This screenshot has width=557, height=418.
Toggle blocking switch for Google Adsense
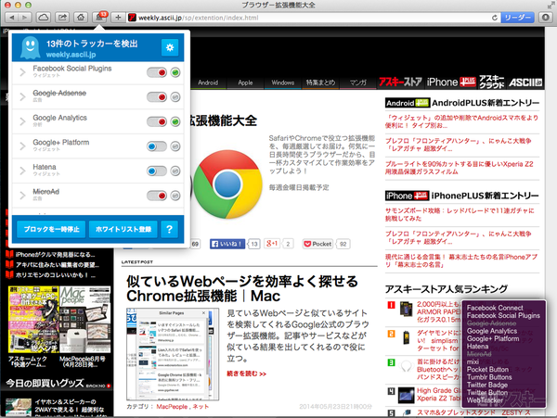(x=157, y=97)
